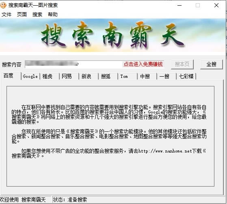The width and height of the screenshot is (227, 204).
Task: Switch to the 网易 tab
Action: (x=69, y=76)
